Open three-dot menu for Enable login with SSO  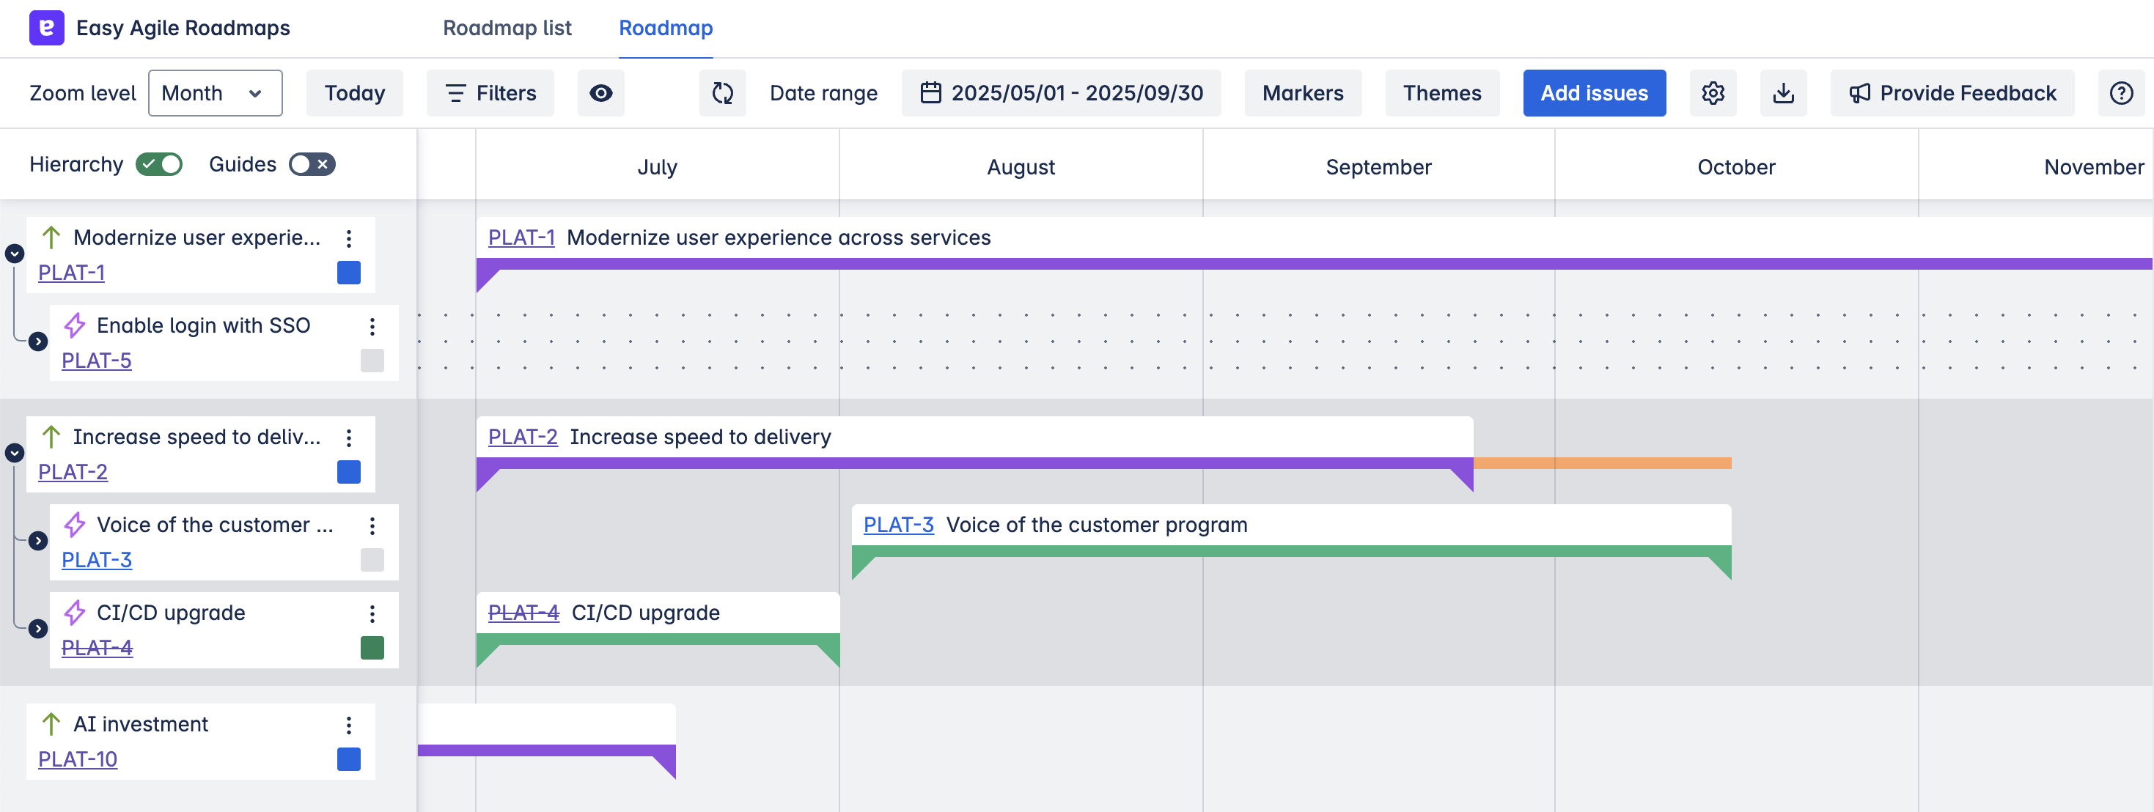click(x=372, y=326)
